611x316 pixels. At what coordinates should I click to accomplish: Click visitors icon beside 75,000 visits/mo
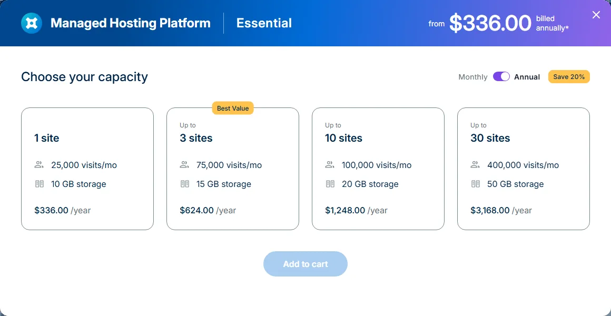tap(184, 165)
